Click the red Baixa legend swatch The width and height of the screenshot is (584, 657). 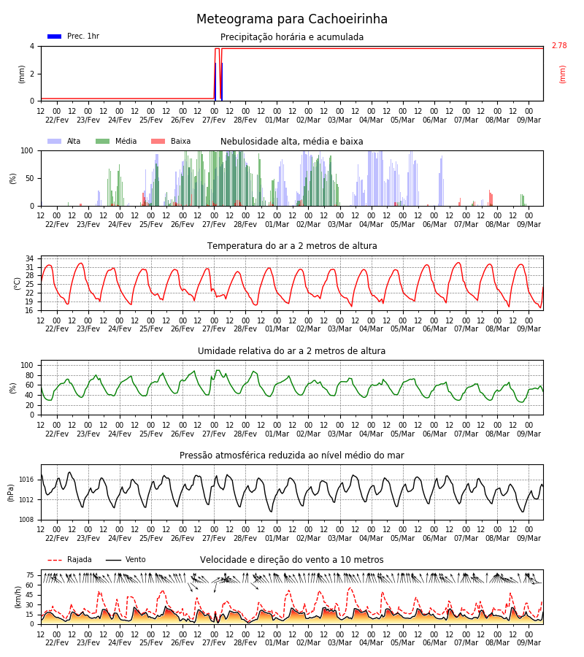(x=158, y=141)
